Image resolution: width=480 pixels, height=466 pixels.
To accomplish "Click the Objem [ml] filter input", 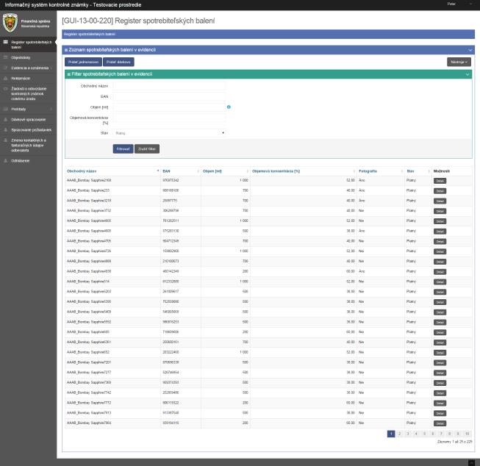I will [169, 107].
